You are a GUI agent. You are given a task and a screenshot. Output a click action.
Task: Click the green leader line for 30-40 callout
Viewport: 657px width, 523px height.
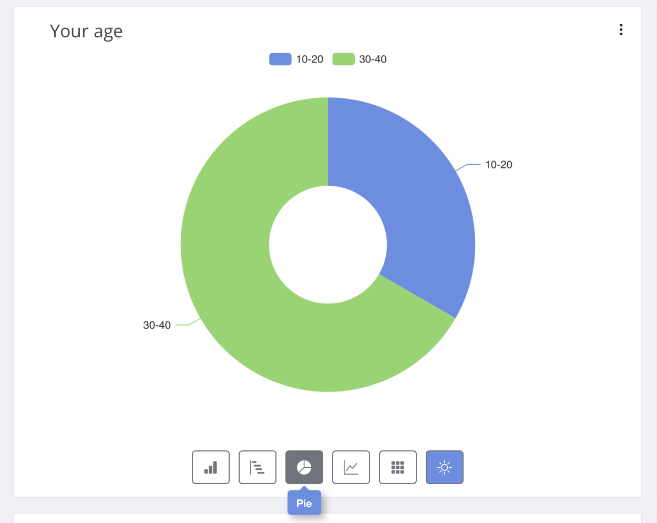(183, 325)
